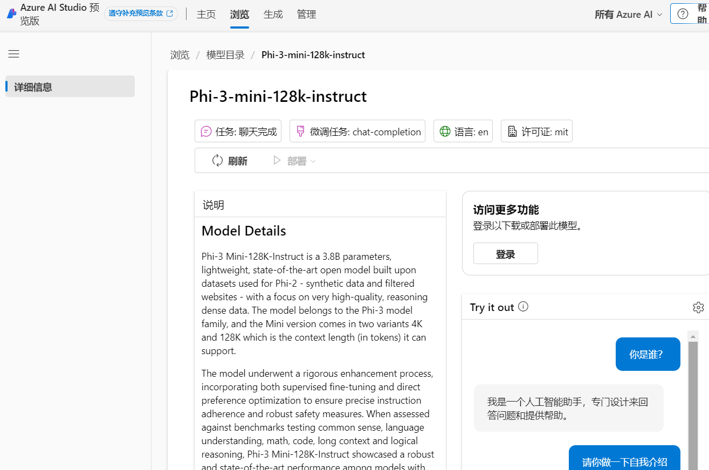Viewport: 709px width, 470px height.
Task: Select 详细信息 in the sidebar
Action: 70,86
